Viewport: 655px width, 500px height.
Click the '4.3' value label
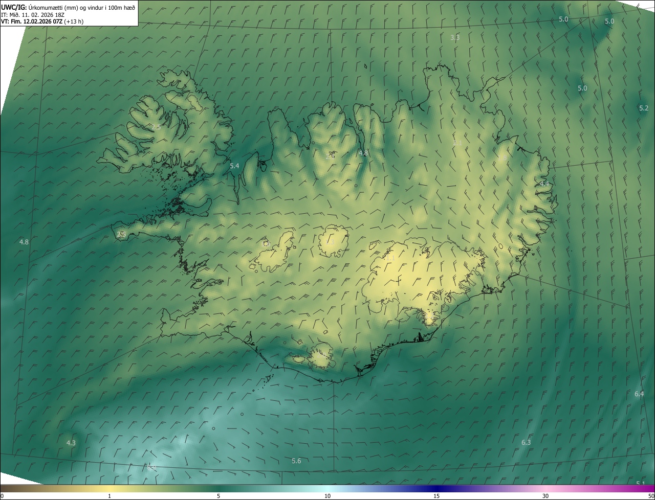[x=71, y=443]
